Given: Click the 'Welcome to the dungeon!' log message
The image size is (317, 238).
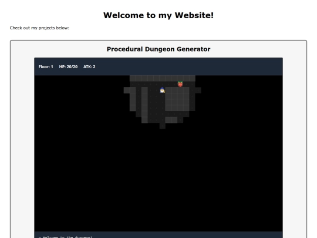Looking at the screenshot, I should pos(65,237).
